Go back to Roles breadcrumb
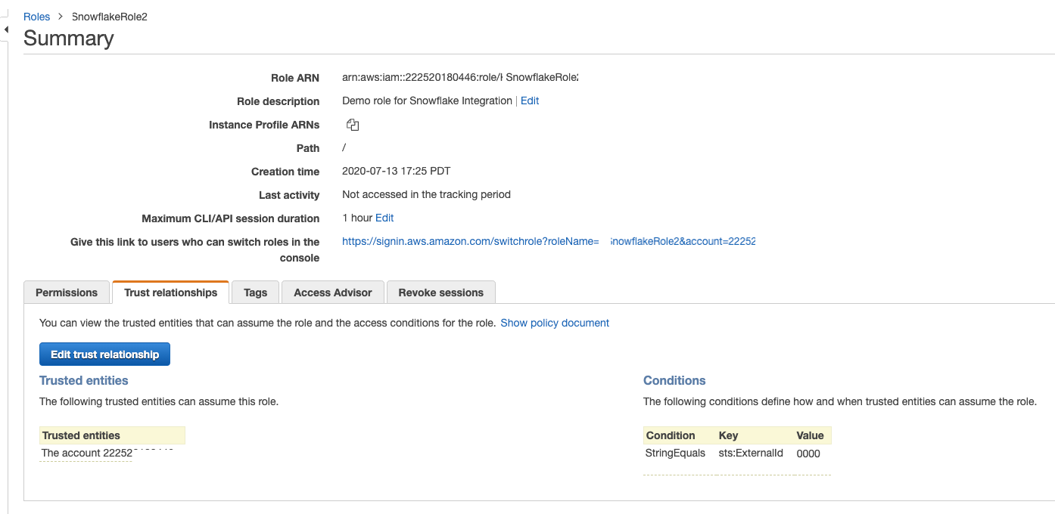This screenshot has width=1055, height=514. pos(36,17)
